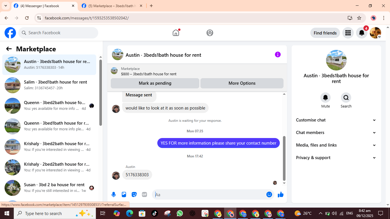The width and height of the screenshot is (390, 219).
Task: Bookmark this page star icon
Action: tap(359, 18)
